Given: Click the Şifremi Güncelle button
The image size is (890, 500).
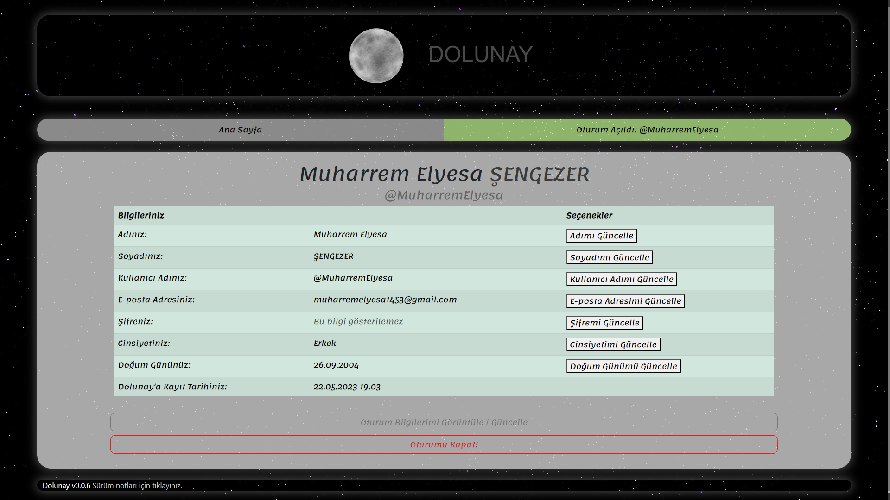Looking at the screenshot, I should (x=604, y=323).
